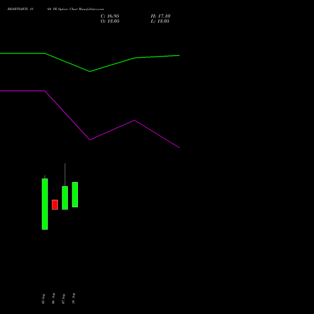Click the 10 Aug date label
The height and width of the screenshot is (314, 314).
point(73,298)
